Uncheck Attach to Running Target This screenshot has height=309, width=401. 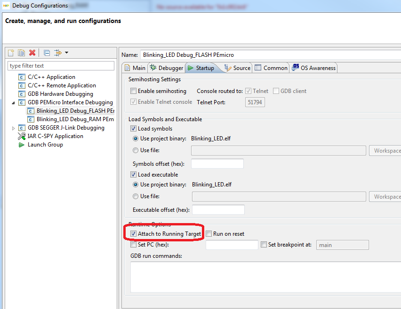click(133, 233)
